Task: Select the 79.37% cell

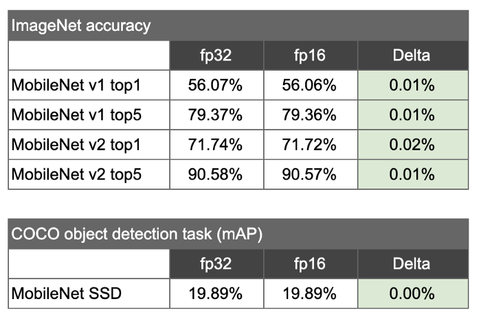Action: pyautogui.click(x=215, y=115)
